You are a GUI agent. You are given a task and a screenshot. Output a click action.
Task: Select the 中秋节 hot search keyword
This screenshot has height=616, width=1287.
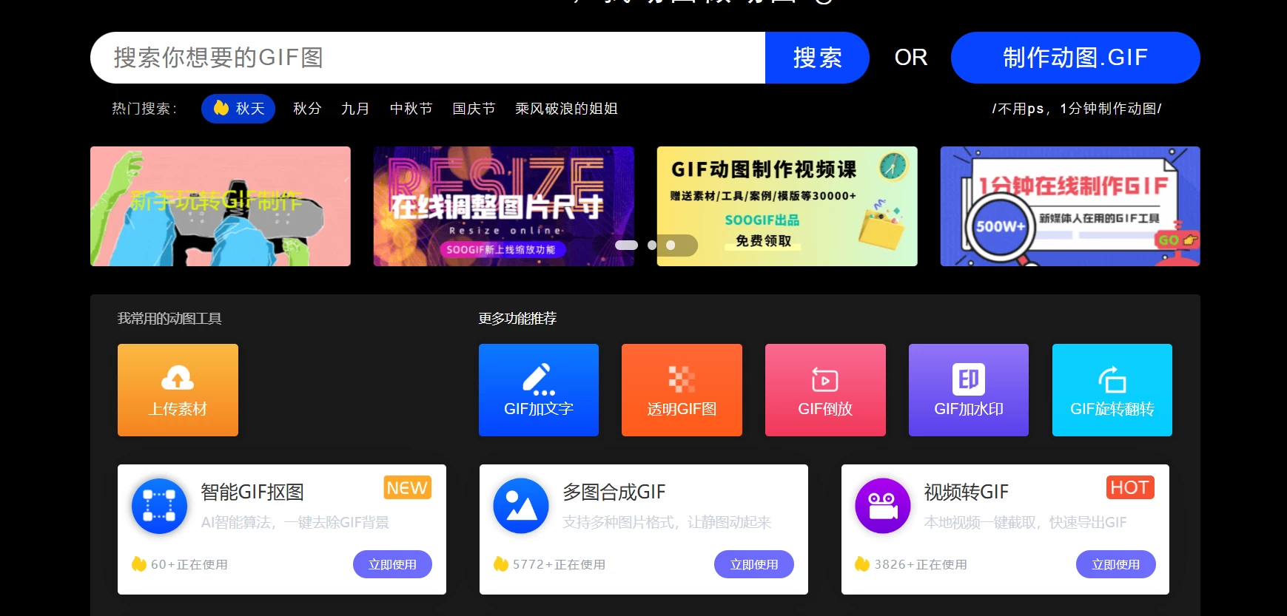point(411,109)
